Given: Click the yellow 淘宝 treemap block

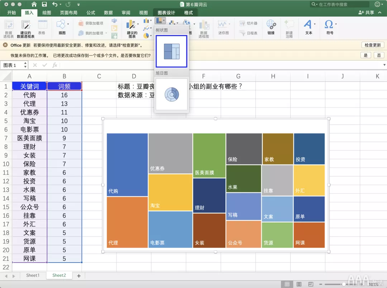Looking at the screenshot, I should point(170,192).
